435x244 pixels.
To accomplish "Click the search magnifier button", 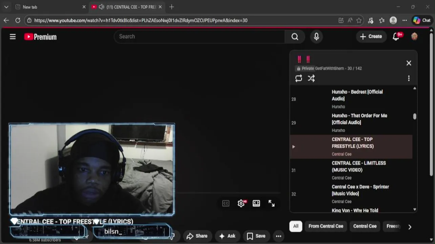I will [295, 37].
